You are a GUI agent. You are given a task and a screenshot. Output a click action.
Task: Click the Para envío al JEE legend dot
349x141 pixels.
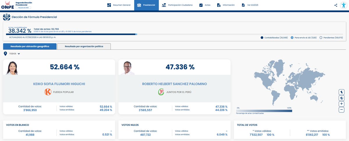pos(292,38)
